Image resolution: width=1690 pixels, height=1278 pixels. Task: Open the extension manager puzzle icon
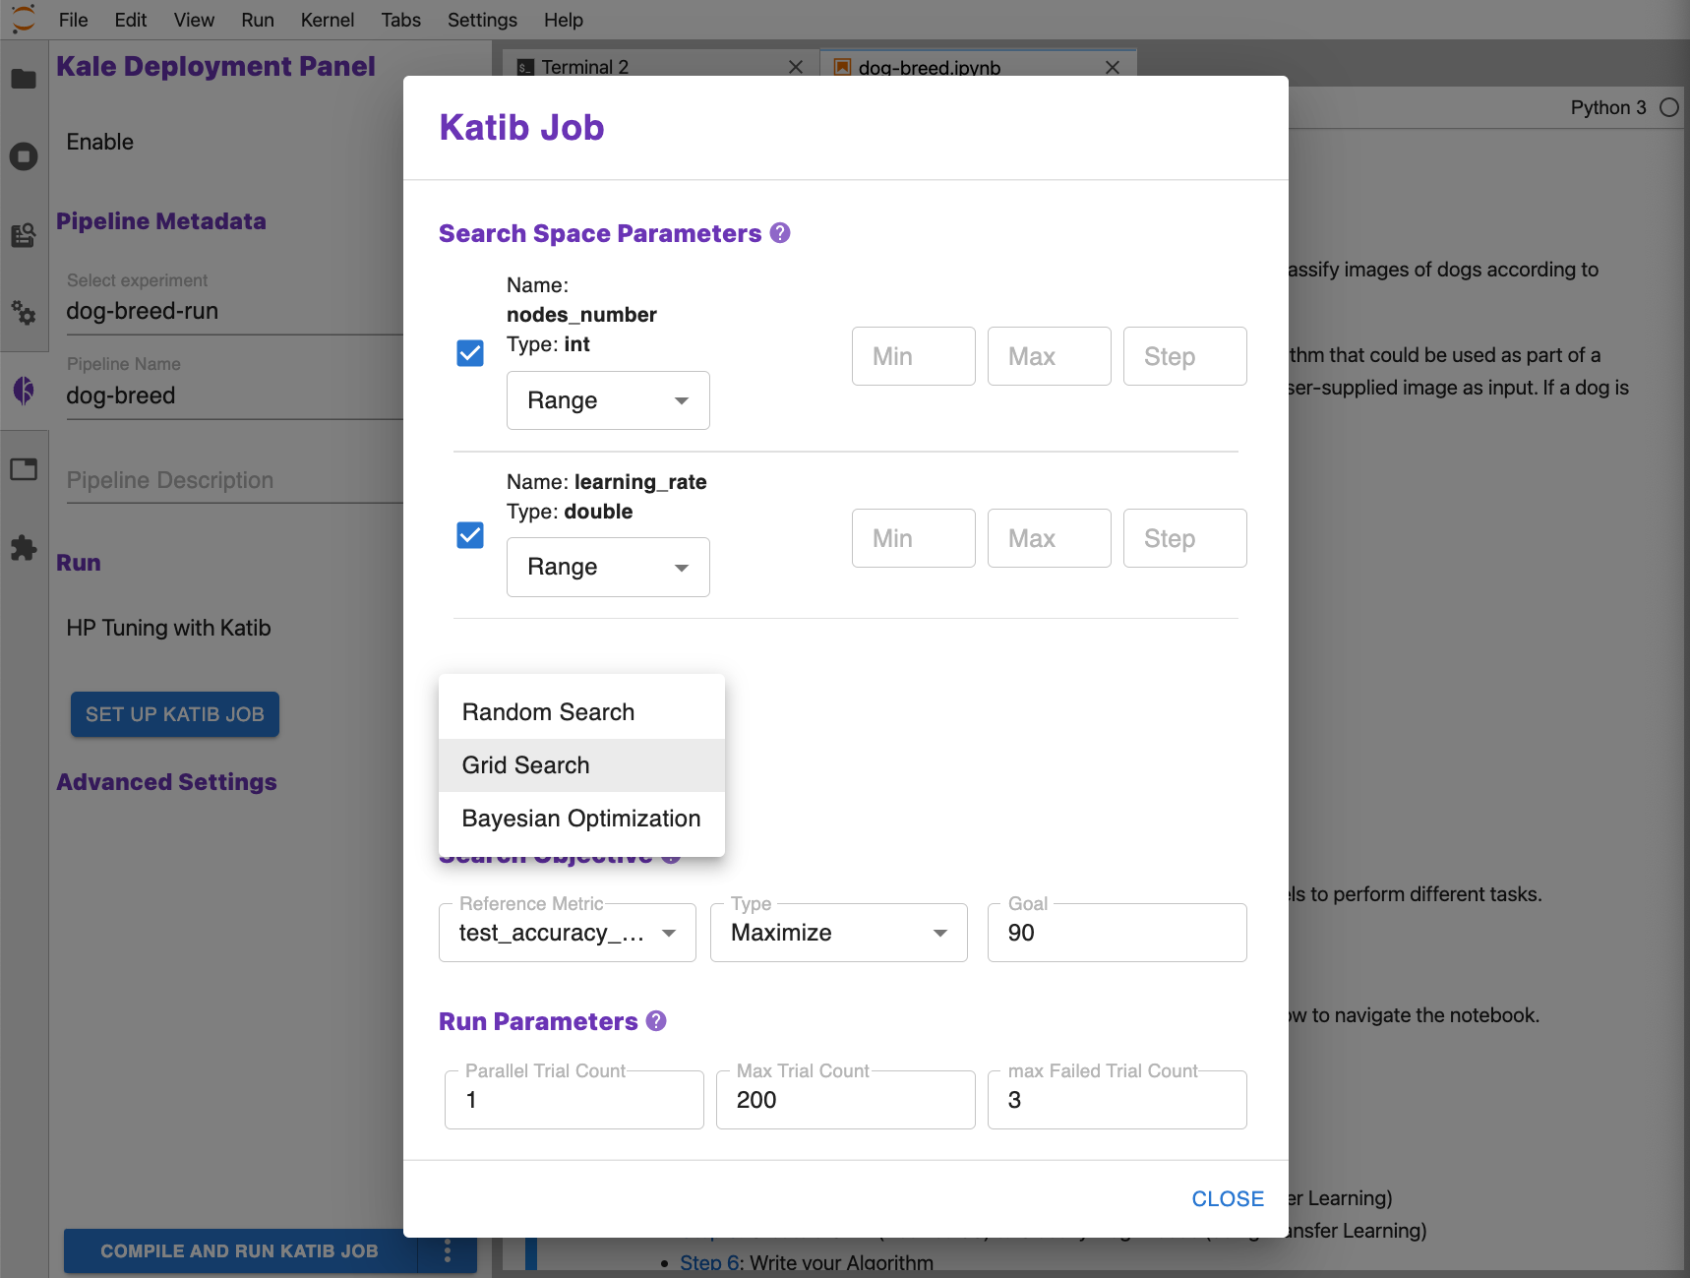pos(24,548)
